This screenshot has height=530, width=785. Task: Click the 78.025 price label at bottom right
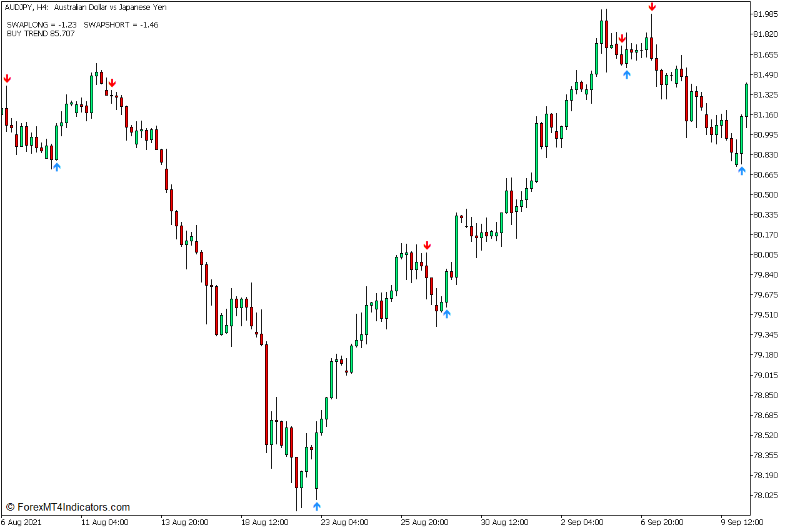[x=767, y=494]
